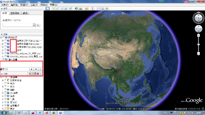
Task: Click the Record a Tour icon
Action: [70, 9]
